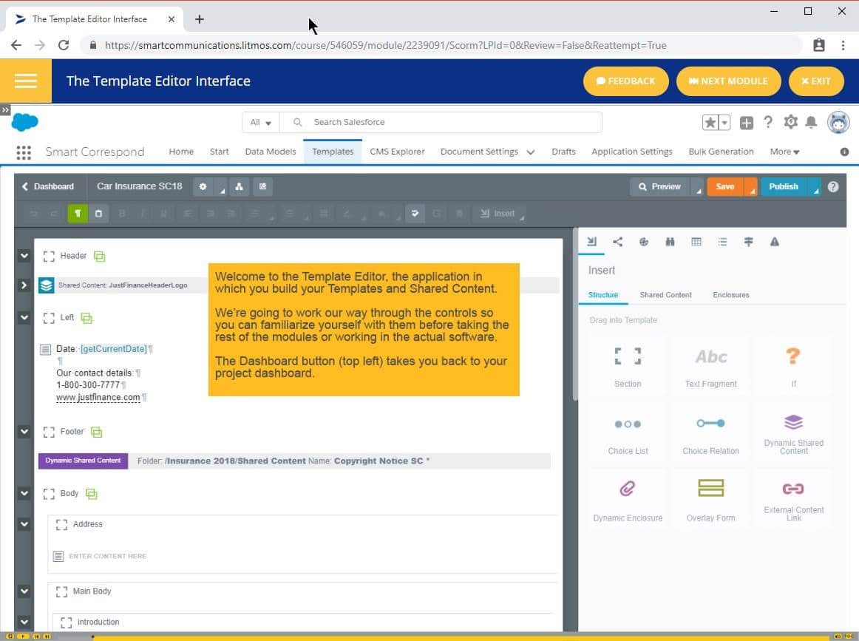The width and height of the screenshot is (859, 641).
Task: Open the Salesforce help question icon
Action: 768,122
